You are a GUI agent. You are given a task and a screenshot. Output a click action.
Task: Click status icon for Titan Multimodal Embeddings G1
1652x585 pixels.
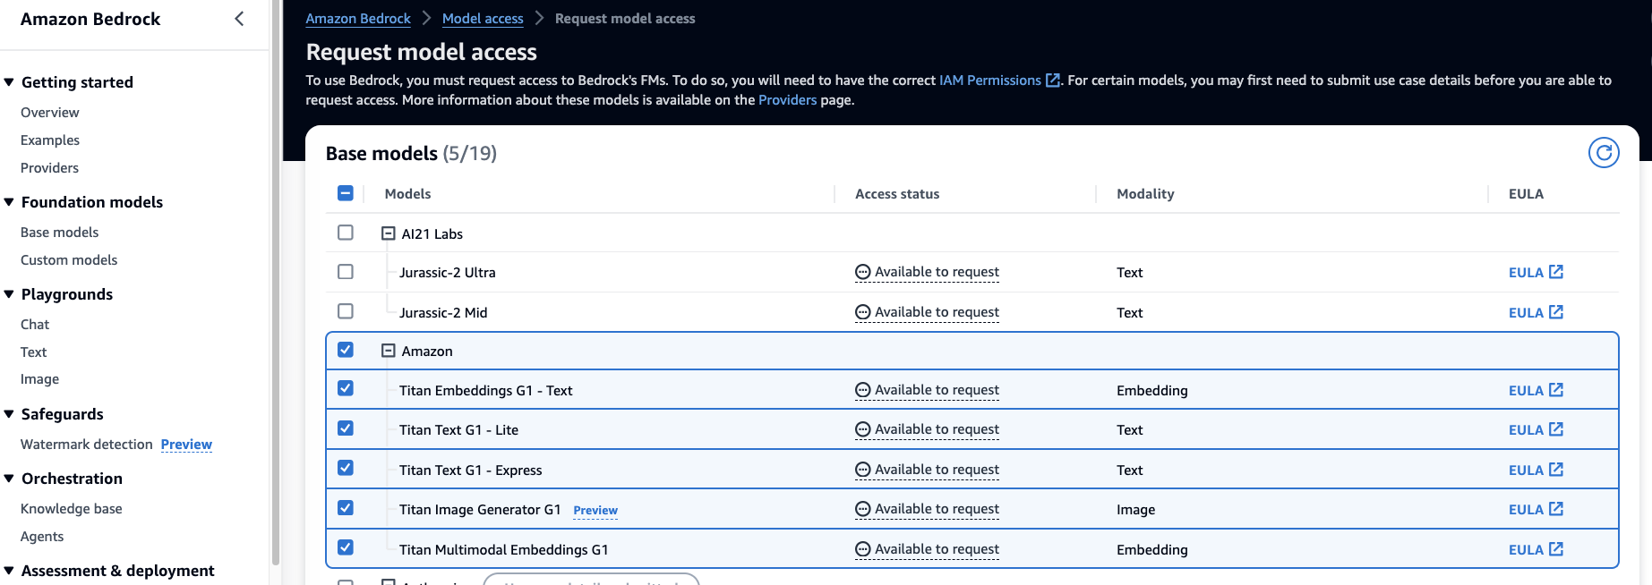(862, 549)
